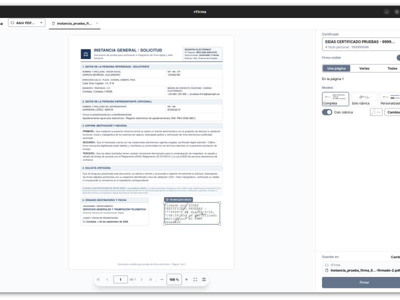The height and width of the screenshot is (300, 400).
Task: Choose the Solo rúbrica signature model
Action: pos(364,99)
